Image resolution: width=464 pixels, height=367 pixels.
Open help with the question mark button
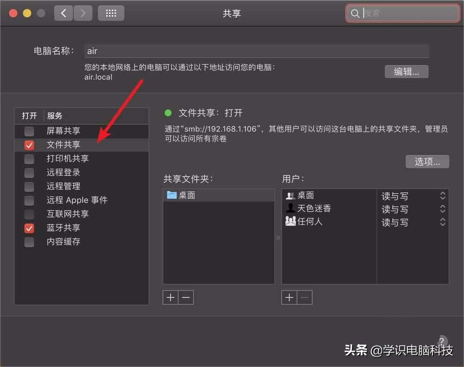(x=441, y=341)
